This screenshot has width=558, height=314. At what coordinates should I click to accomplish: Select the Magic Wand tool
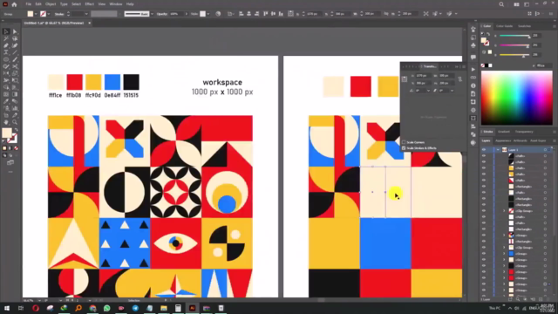[6, 38]
